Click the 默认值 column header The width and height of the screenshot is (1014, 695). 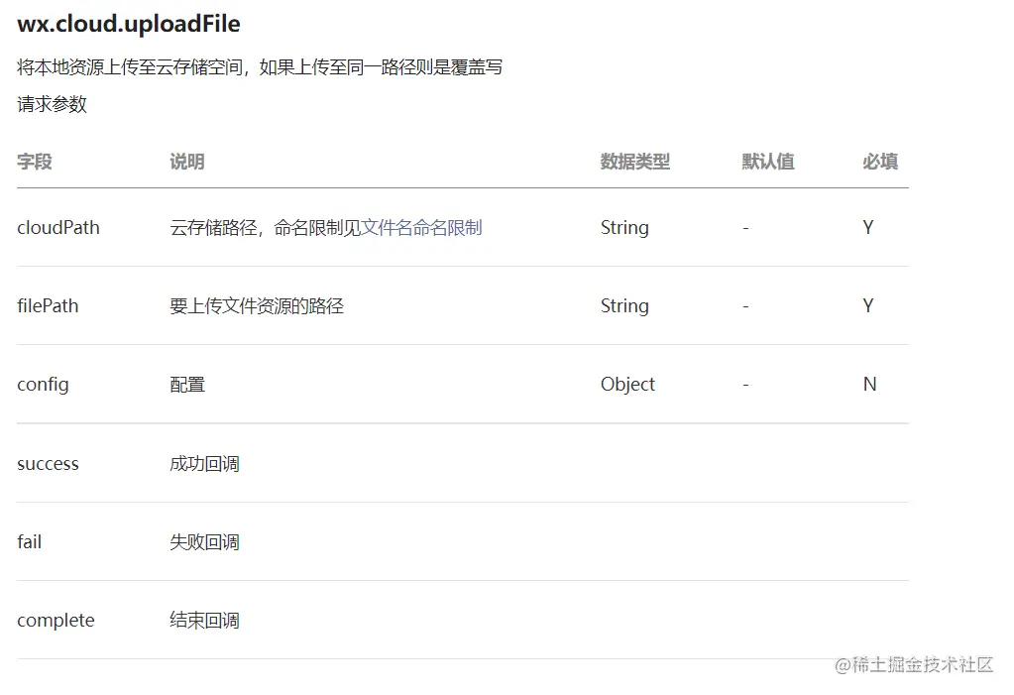click(x=768, y=162)
